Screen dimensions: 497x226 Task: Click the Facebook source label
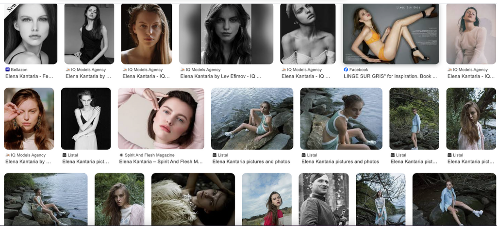point(359,70)
